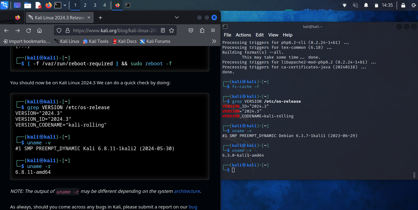Screen dimensions: 418x210
Task: Switch to workspace 3
Action: point(95,5)
